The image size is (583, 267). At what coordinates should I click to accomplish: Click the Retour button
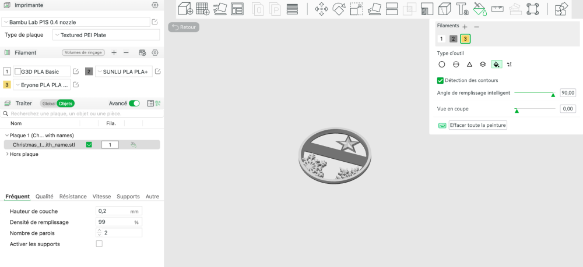click(x=184, y=27)
